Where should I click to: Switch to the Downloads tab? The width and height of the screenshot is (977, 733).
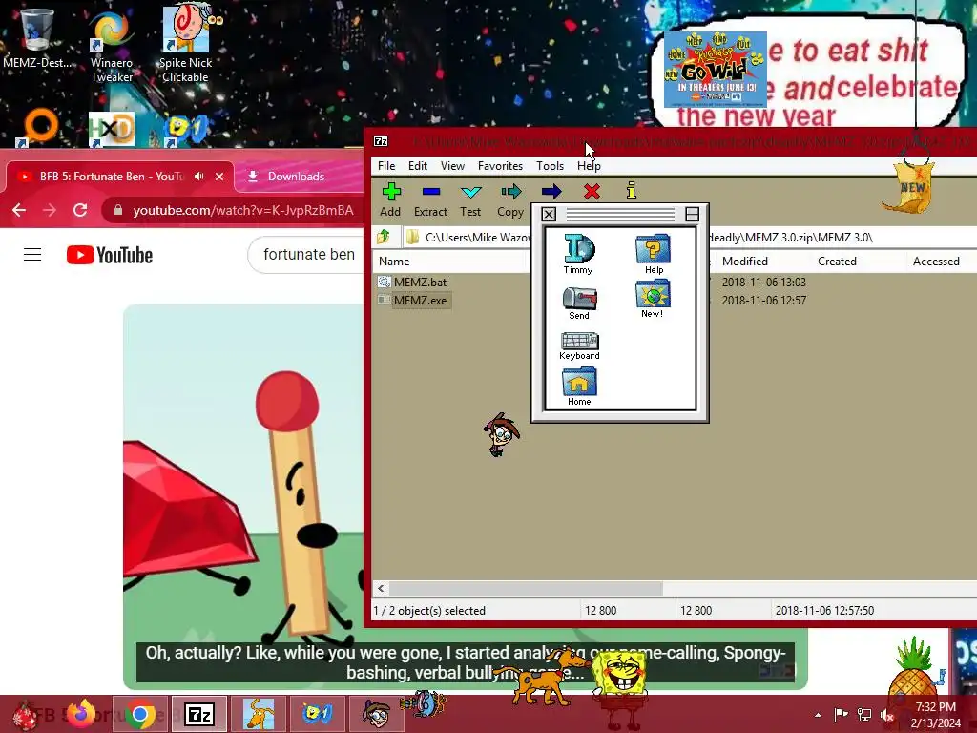296,177
